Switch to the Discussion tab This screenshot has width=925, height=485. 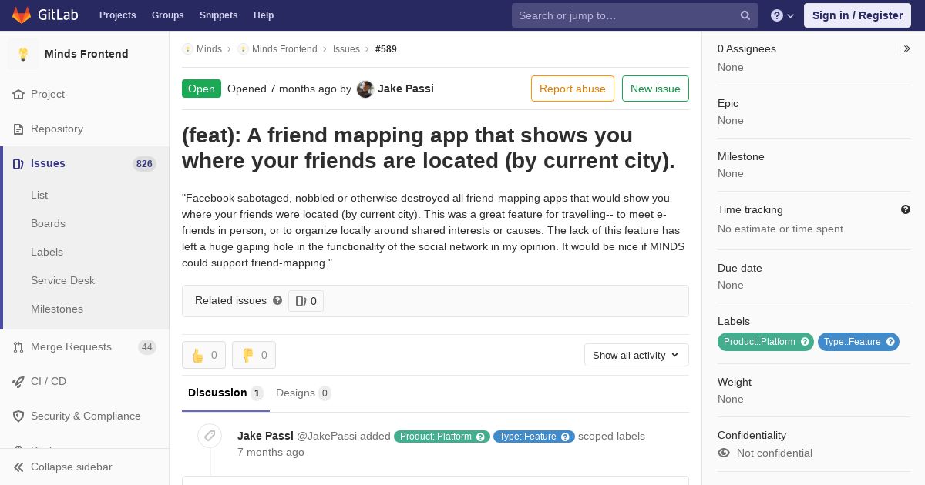click(226, 393)
